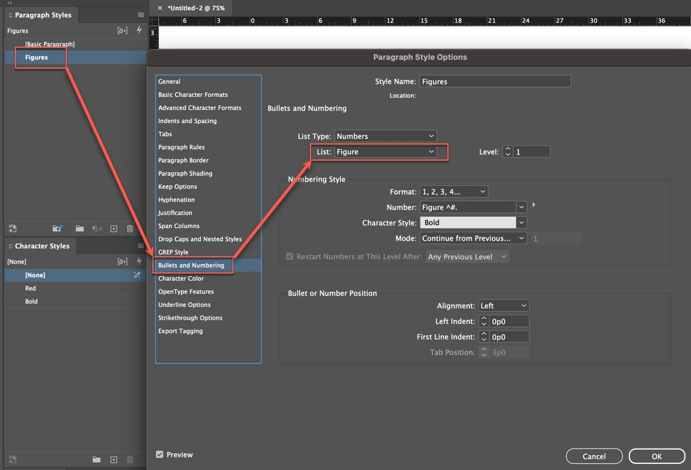
Task: Select Underline Options category
Action: click(x=208, y=305)
